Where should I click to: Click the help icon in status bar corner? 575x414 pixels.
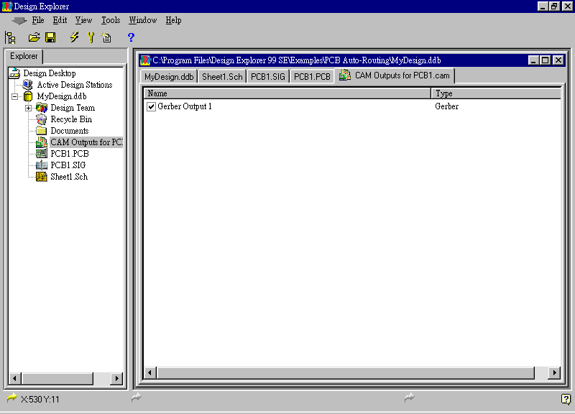(x=566, y=399)
